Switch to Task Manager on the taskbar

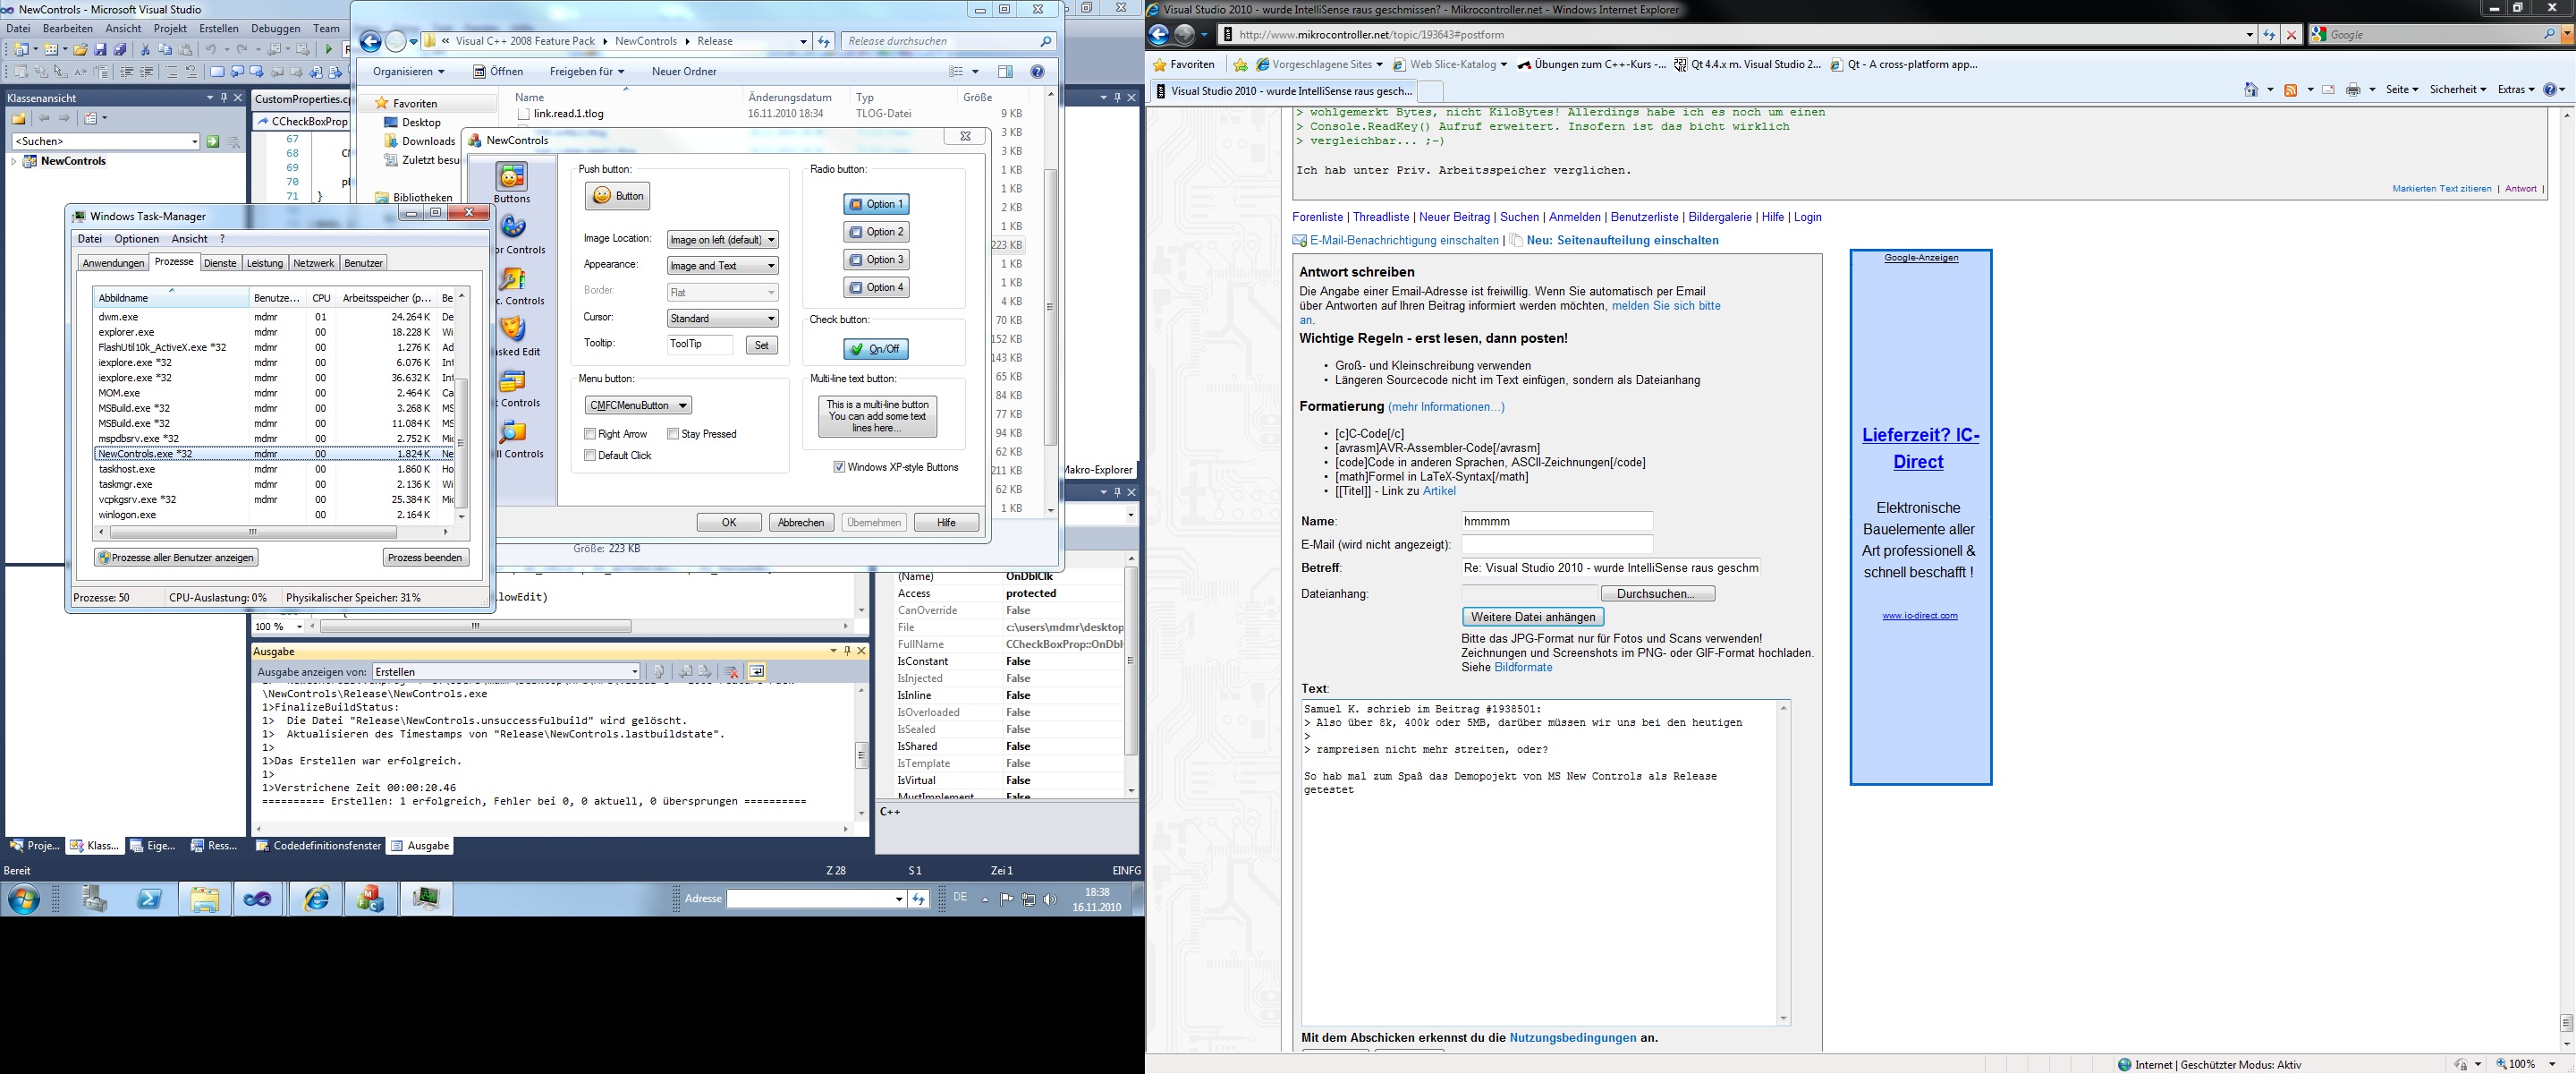coord(427,899)
